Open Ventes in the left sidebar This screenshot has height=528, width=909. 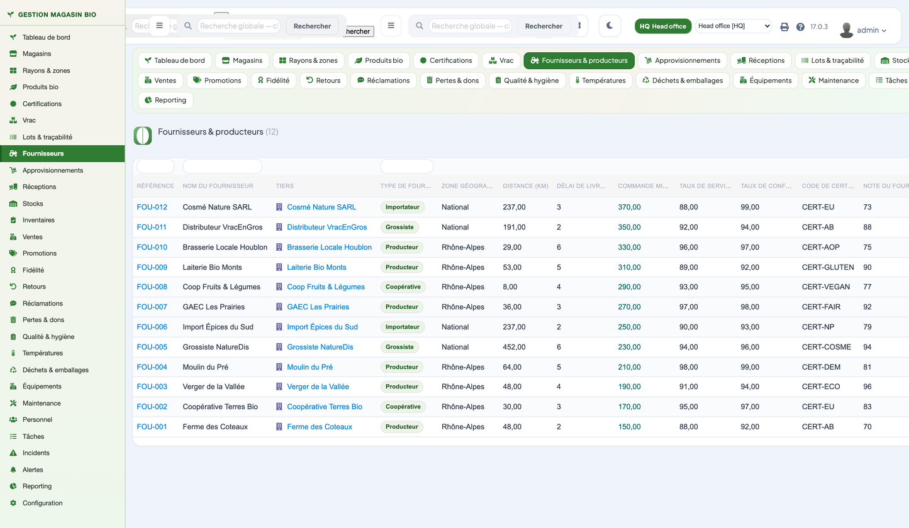tap(62, 237)
